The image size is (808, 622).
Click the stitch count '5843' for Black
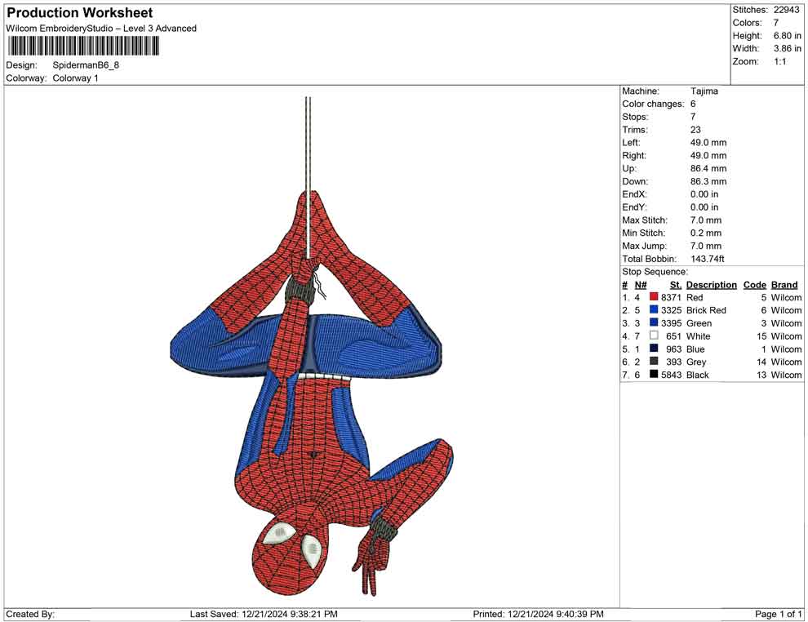(671, 375)
